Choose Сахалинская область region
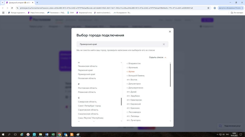 point(88,114)
